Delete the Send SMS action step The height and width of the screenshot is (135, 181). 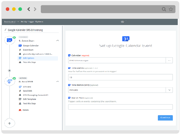26,110
